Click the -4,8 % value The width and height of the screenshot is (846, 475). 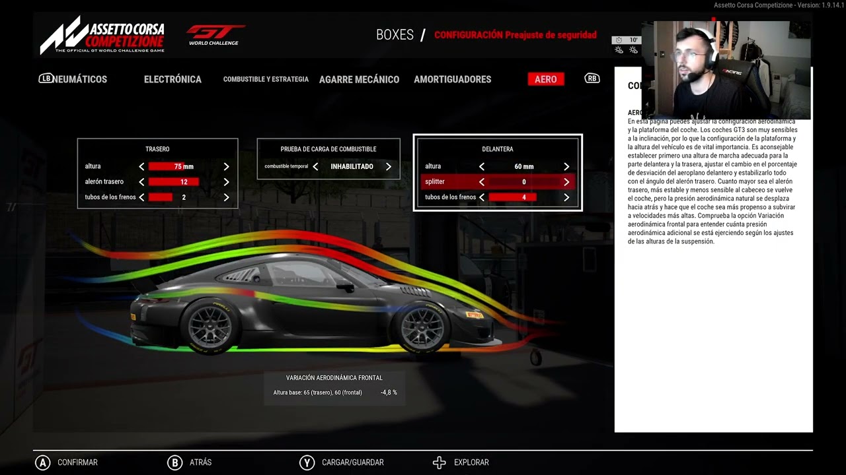[389, 393]
